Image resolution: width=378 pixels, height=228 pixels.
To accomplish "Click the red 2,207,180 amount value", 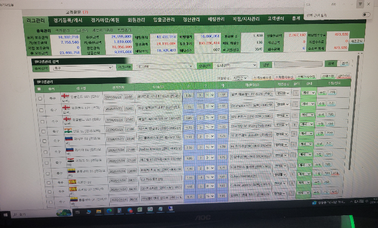I will pos(297,35).
